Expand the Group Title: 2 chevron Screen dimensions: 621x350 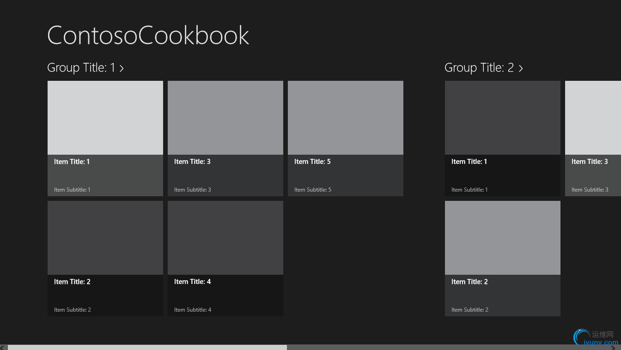(521, 68)
